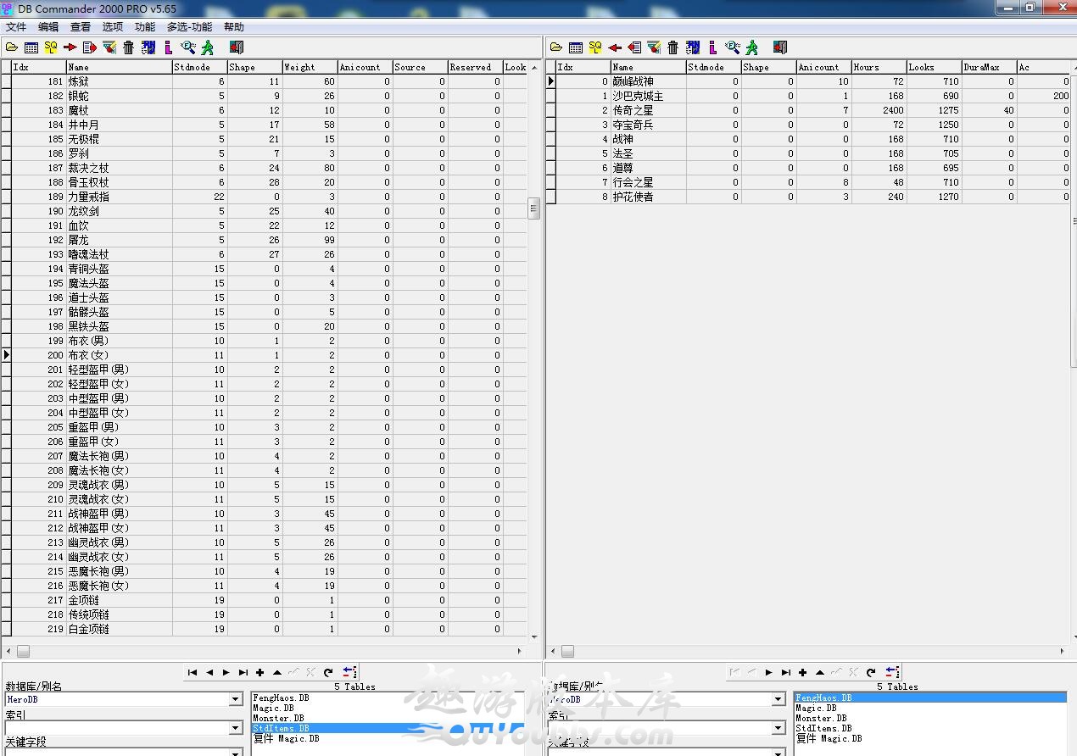Screen dimensions: 1077x756
Task: Expand the right 数据库/别名 database dropdown
Action: tap(778, 700)
